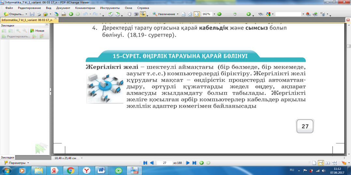The image size is (351, 175).
Task: Close the Informatika document tab
Action: click(56, 19)
